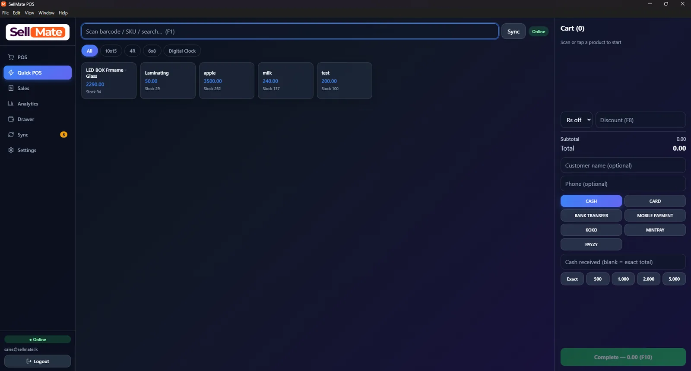Click the Sync button beside search bar
Image resolution: width=691 pixels, height=371 pixels.
[x=513, y=32]
